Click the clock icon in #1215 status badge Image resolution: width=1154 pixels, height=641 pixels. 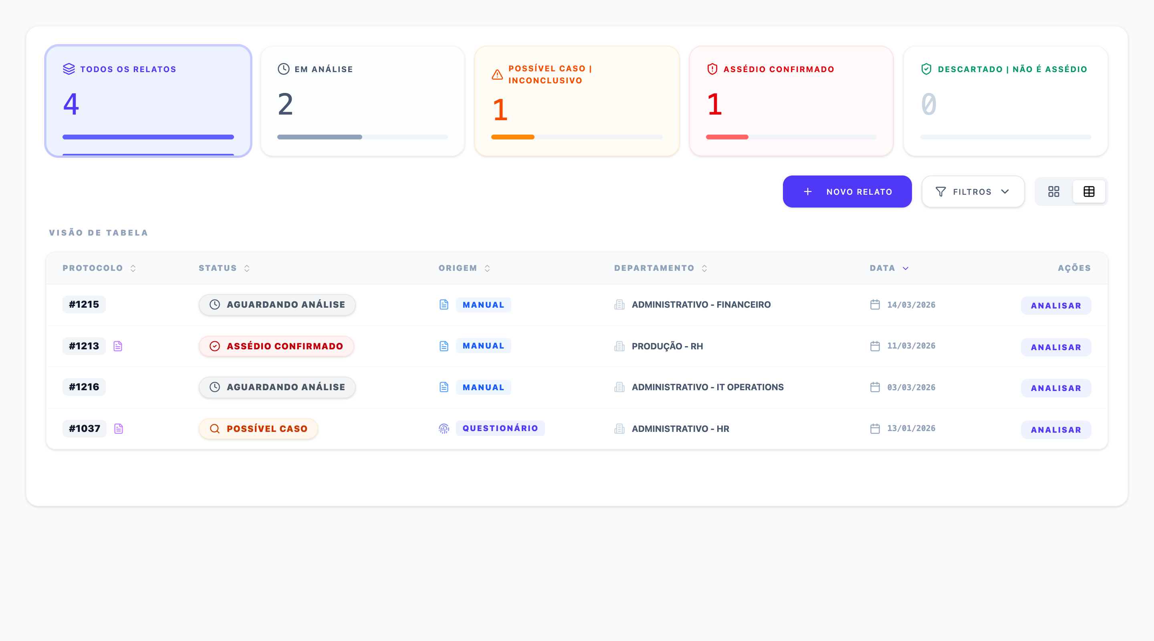[x=215, y=304]
